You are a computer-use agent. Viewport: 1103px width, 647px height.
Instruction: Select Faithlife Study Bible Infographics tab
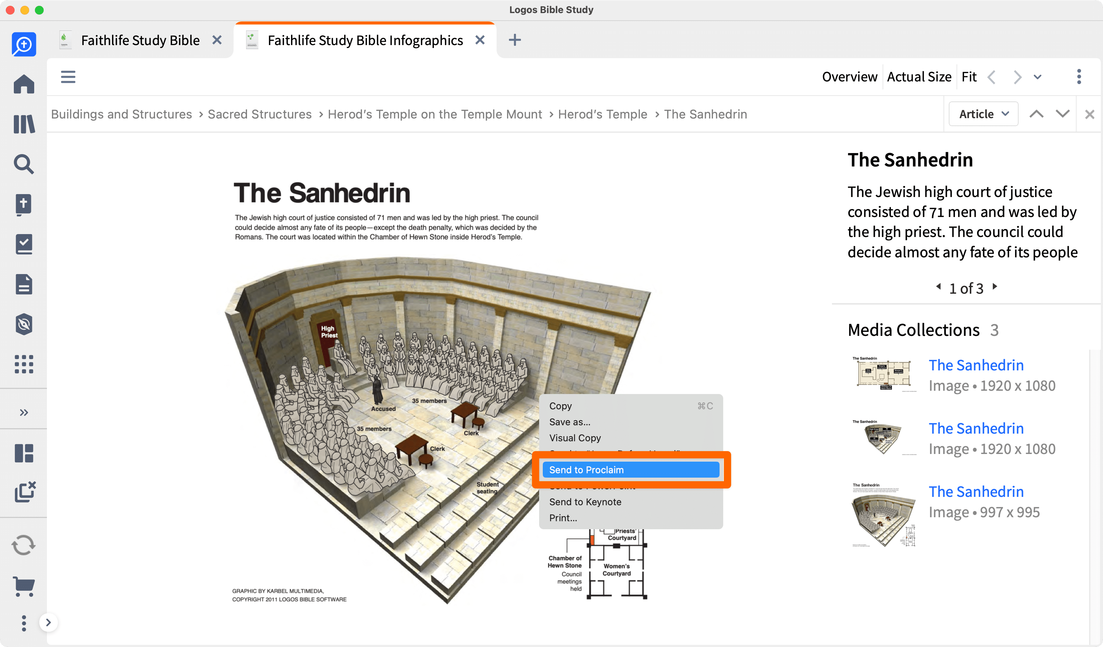click(x=365, y=40)
